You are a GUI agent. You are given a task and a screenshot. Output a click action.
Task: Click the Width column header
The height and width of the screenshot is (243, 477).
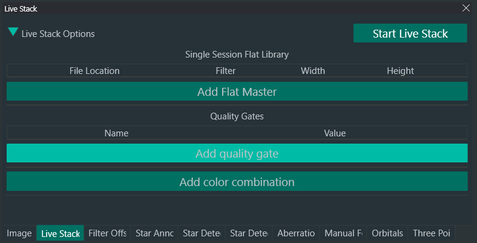click(313, 71)
